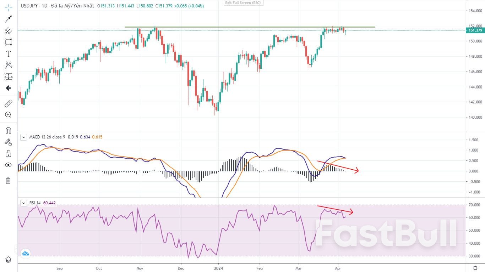Click the cloud icon in RSI pane
485x272 pixels.
tap(25, 253)
